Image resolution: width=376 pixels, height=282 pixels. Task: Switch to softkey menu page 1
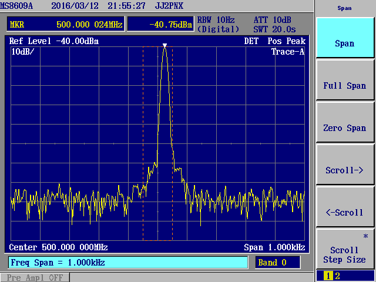coord(328,276)
